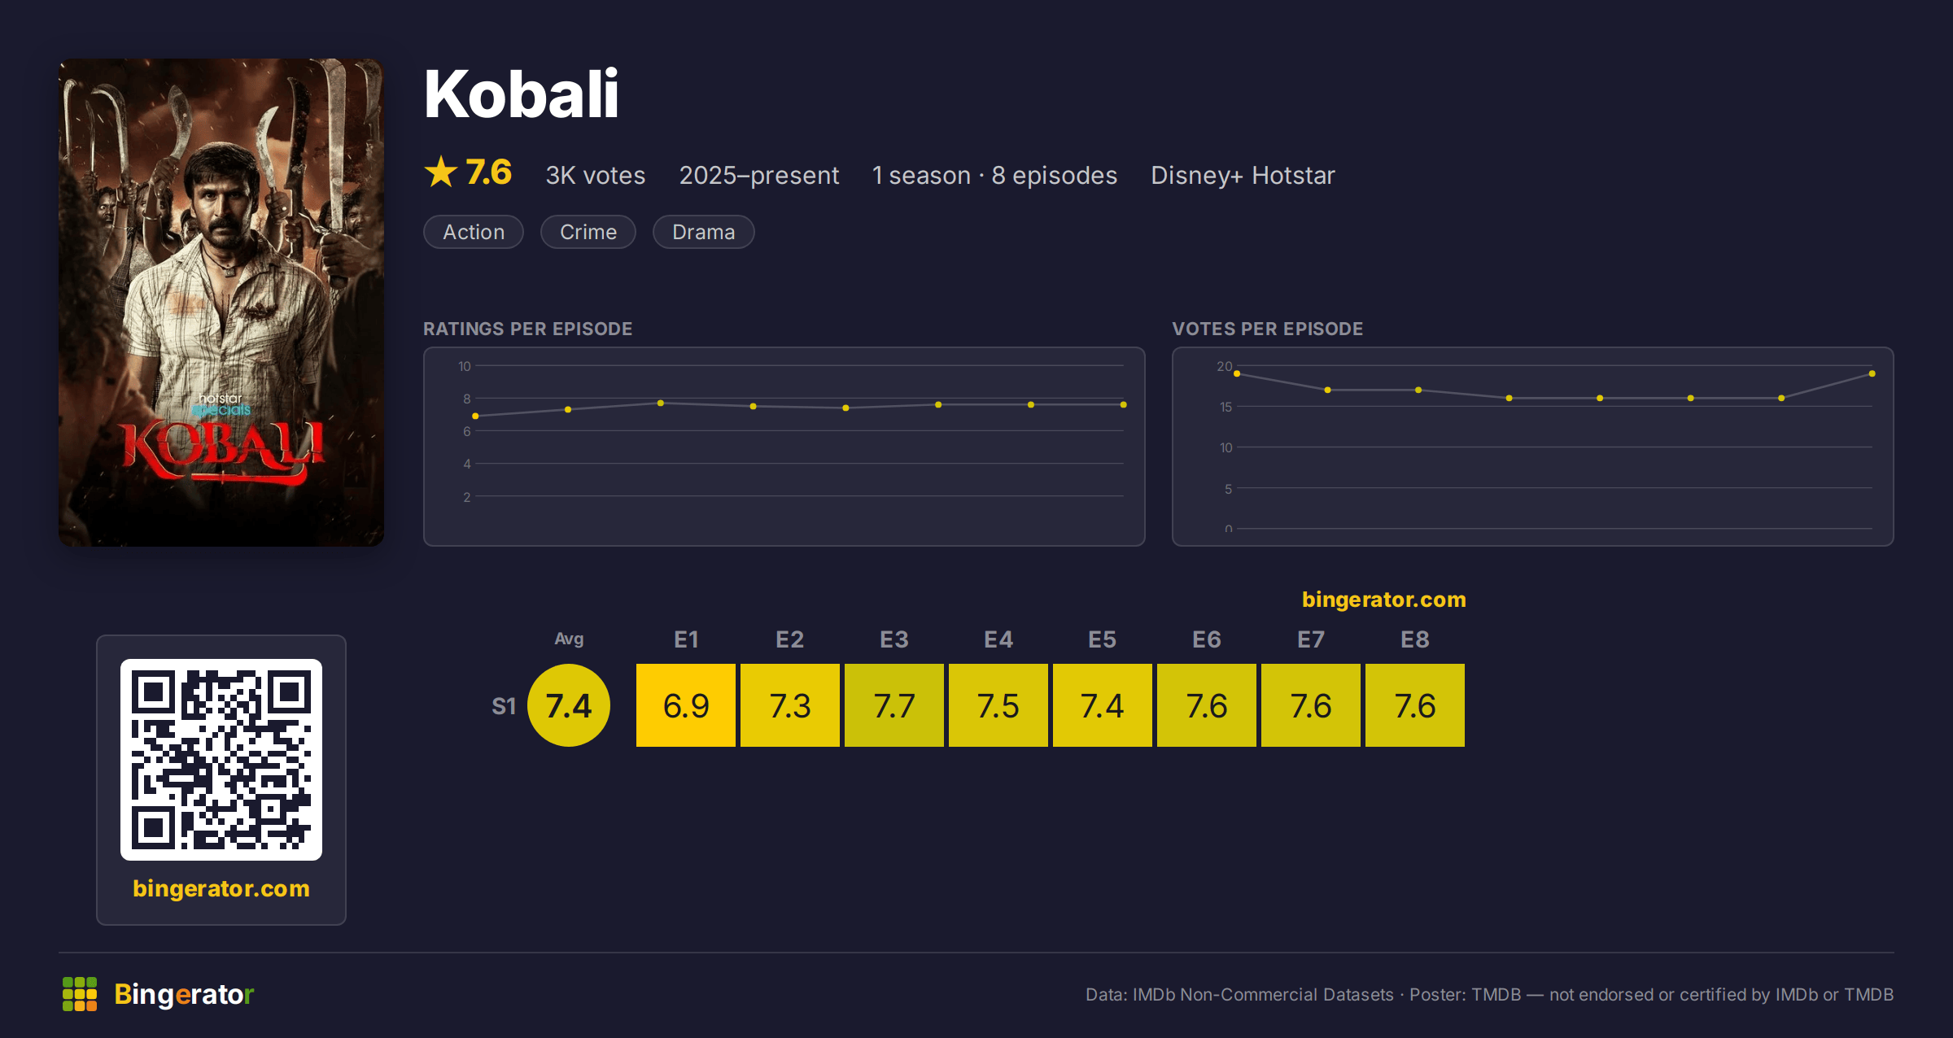Viewport: 1953px width, 1038px height.
Task: Open bingerator.com link above episode grid
Action: (1383, 600)
